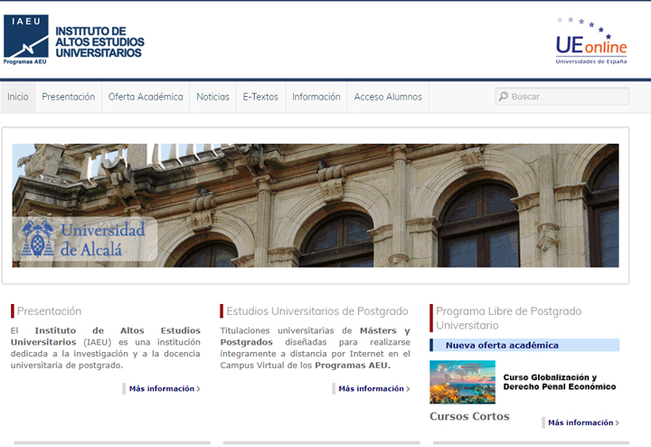Click the Programa Libre de Postgrado Universitario heading
Screen dimensions: 651x447
pyautogui.click(x=508, y=319)
